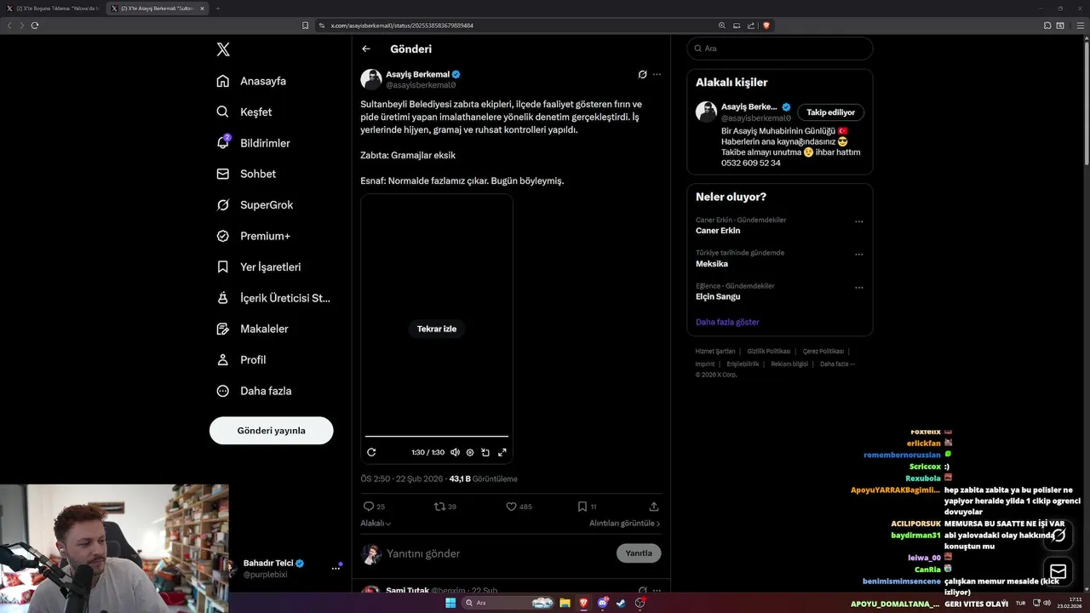
Task: Open Profil page from sidebar
Action: (242, 360)
